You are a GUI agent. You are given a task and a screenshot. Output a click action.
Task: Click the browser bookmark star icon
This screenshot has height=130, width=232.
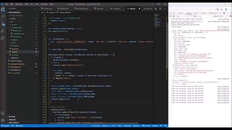pyautogui.click(x=221, y=9)
